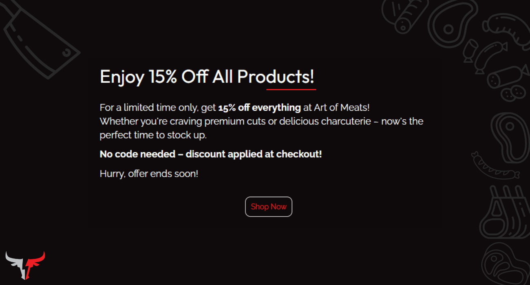Click the salami with slices icon
Viewport: 530px width, 285px height.
[x=506, y=77]
